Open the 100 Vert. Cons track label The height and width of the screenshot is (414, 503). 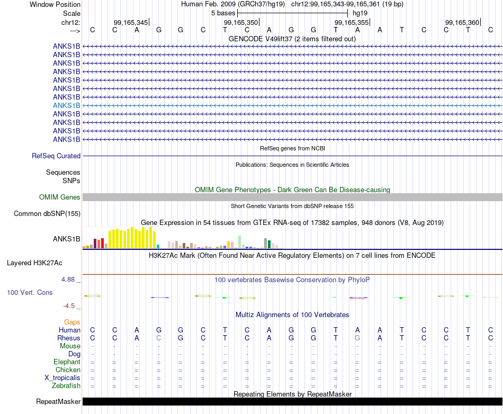click(30, 292)
